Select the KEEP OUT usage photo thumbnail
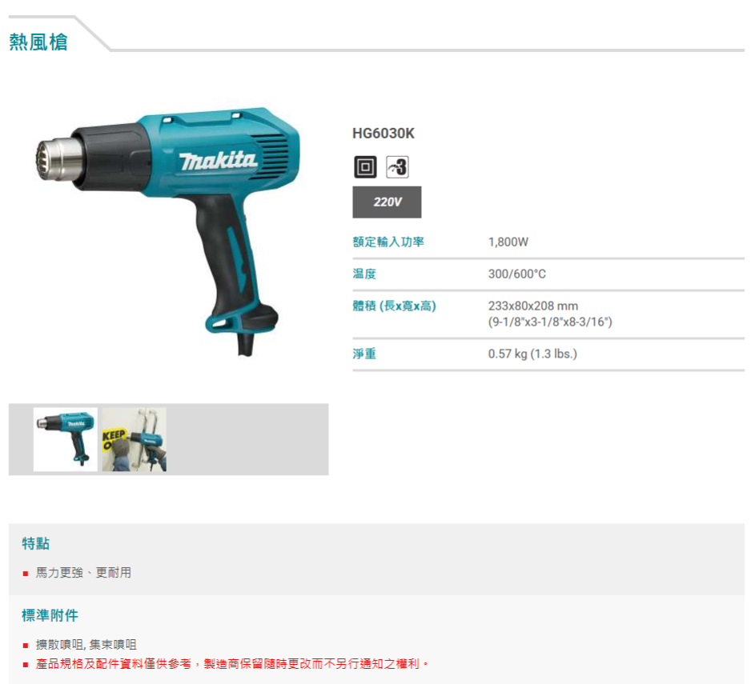The image size is (755, 684). [x=135, y=439]
